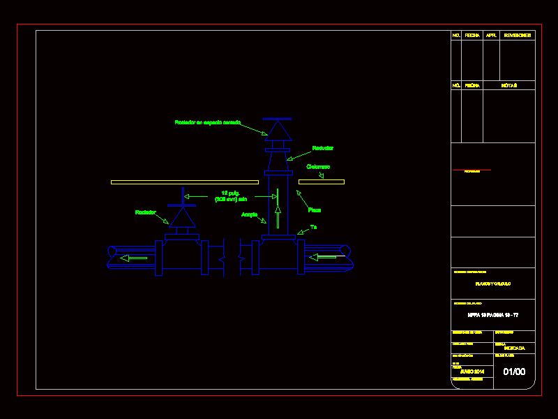Click the 'Cielorraso' label above the ceiling
The width and height of the screenshot is (558, 419).
point(318,167)
